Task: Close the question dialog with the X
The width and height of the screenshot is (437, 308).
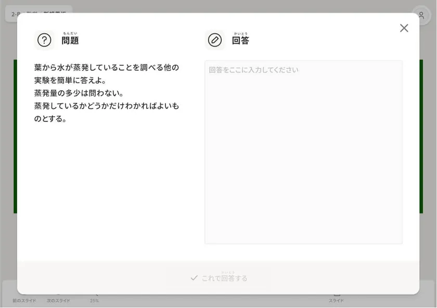Action: coord(404,28)
